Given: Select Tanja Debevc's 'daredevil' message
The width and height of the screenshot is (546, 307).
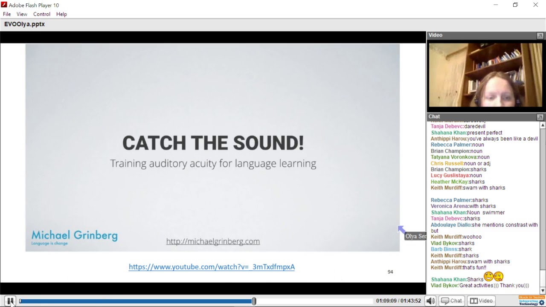Looking at the screenshot, I should [458, 127].
